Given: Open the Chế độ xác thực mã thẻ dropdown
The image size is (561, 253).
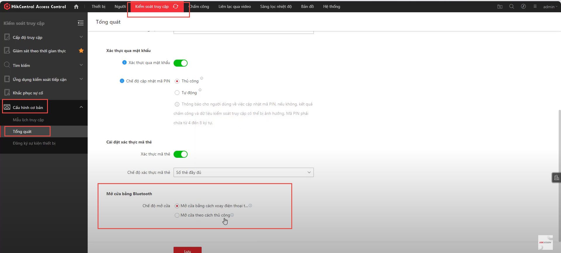Looking at the screenshot, I should coord(243,172).
